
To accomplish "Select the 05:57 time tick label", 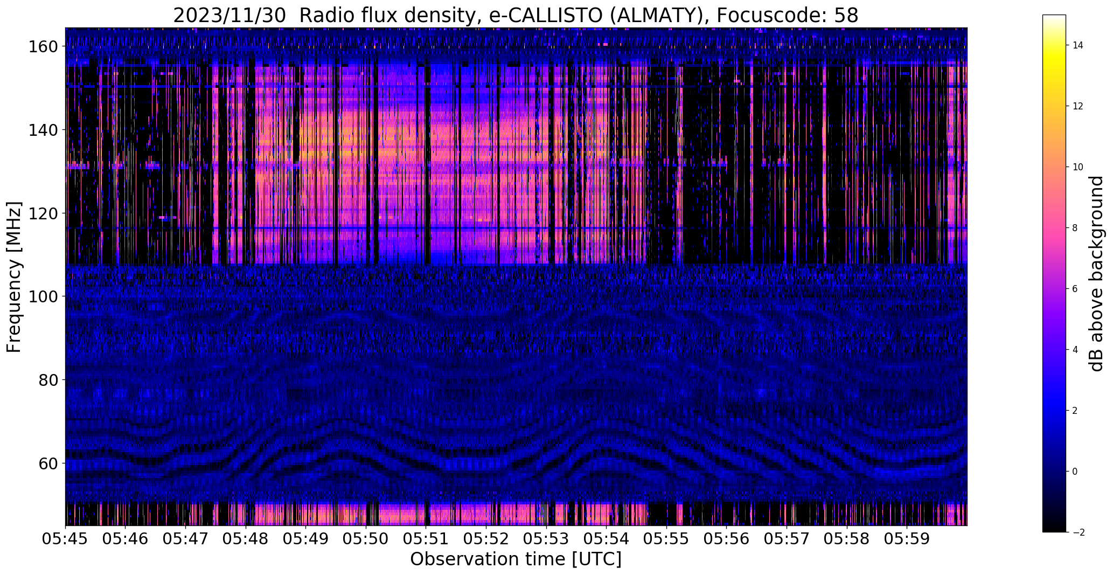I will (x=787, y=539).
